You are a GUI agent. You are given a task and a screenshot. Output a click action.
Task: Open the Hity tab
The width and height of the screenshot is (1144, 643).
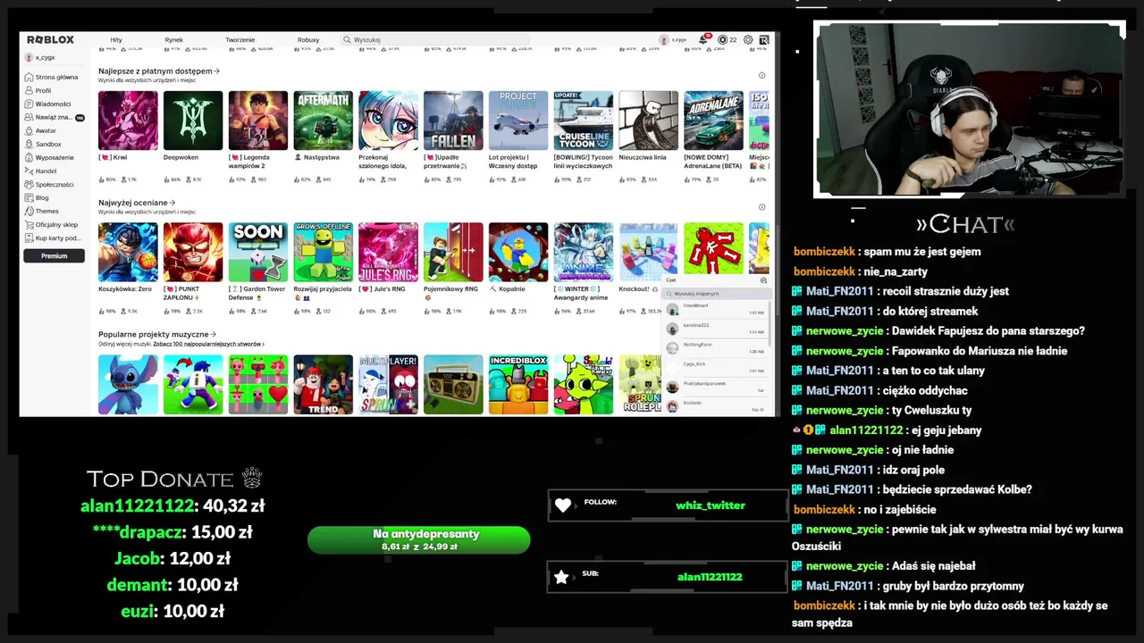pyautogui.click(x=116, y=39)
